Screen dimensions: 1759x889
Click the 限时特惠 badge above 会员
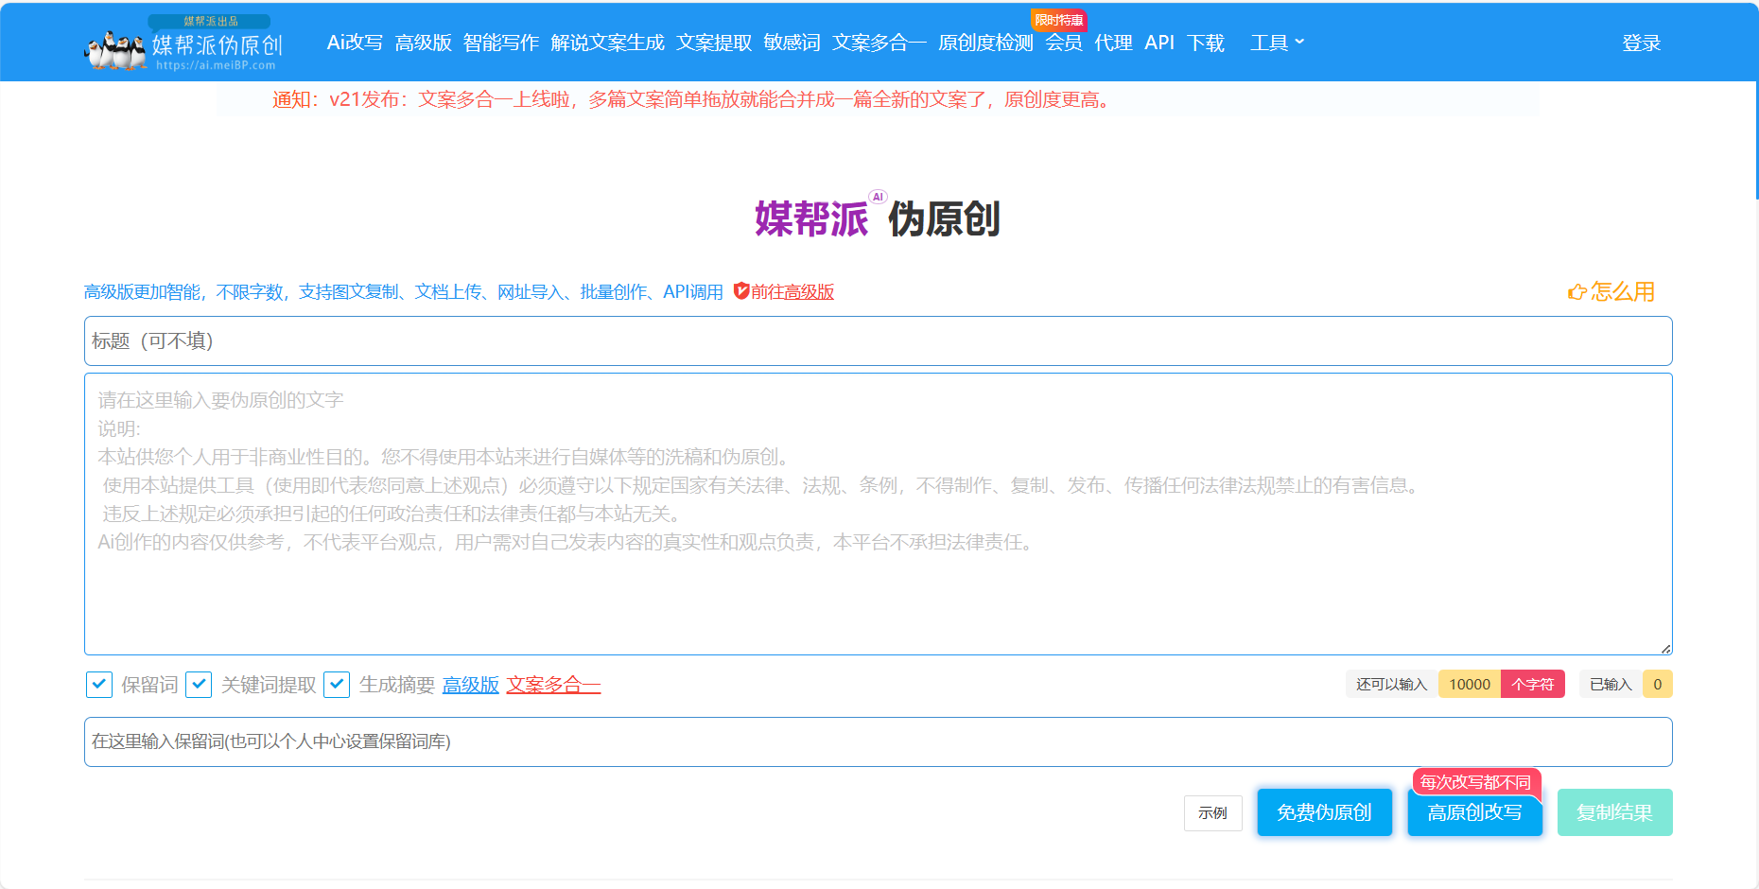[1058, 20]
